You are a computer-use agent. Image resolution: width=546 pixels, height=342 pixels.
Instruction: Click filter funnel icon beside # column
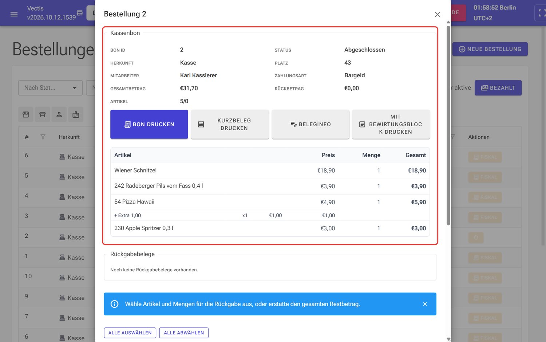click(43, 137)
